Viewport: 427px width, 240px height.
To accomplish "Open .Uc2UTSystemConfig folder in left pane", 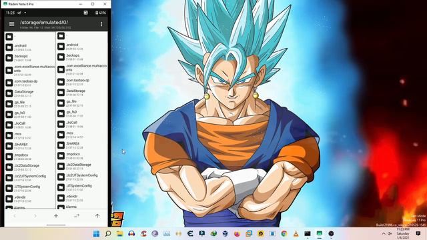I will click(30, 178).
